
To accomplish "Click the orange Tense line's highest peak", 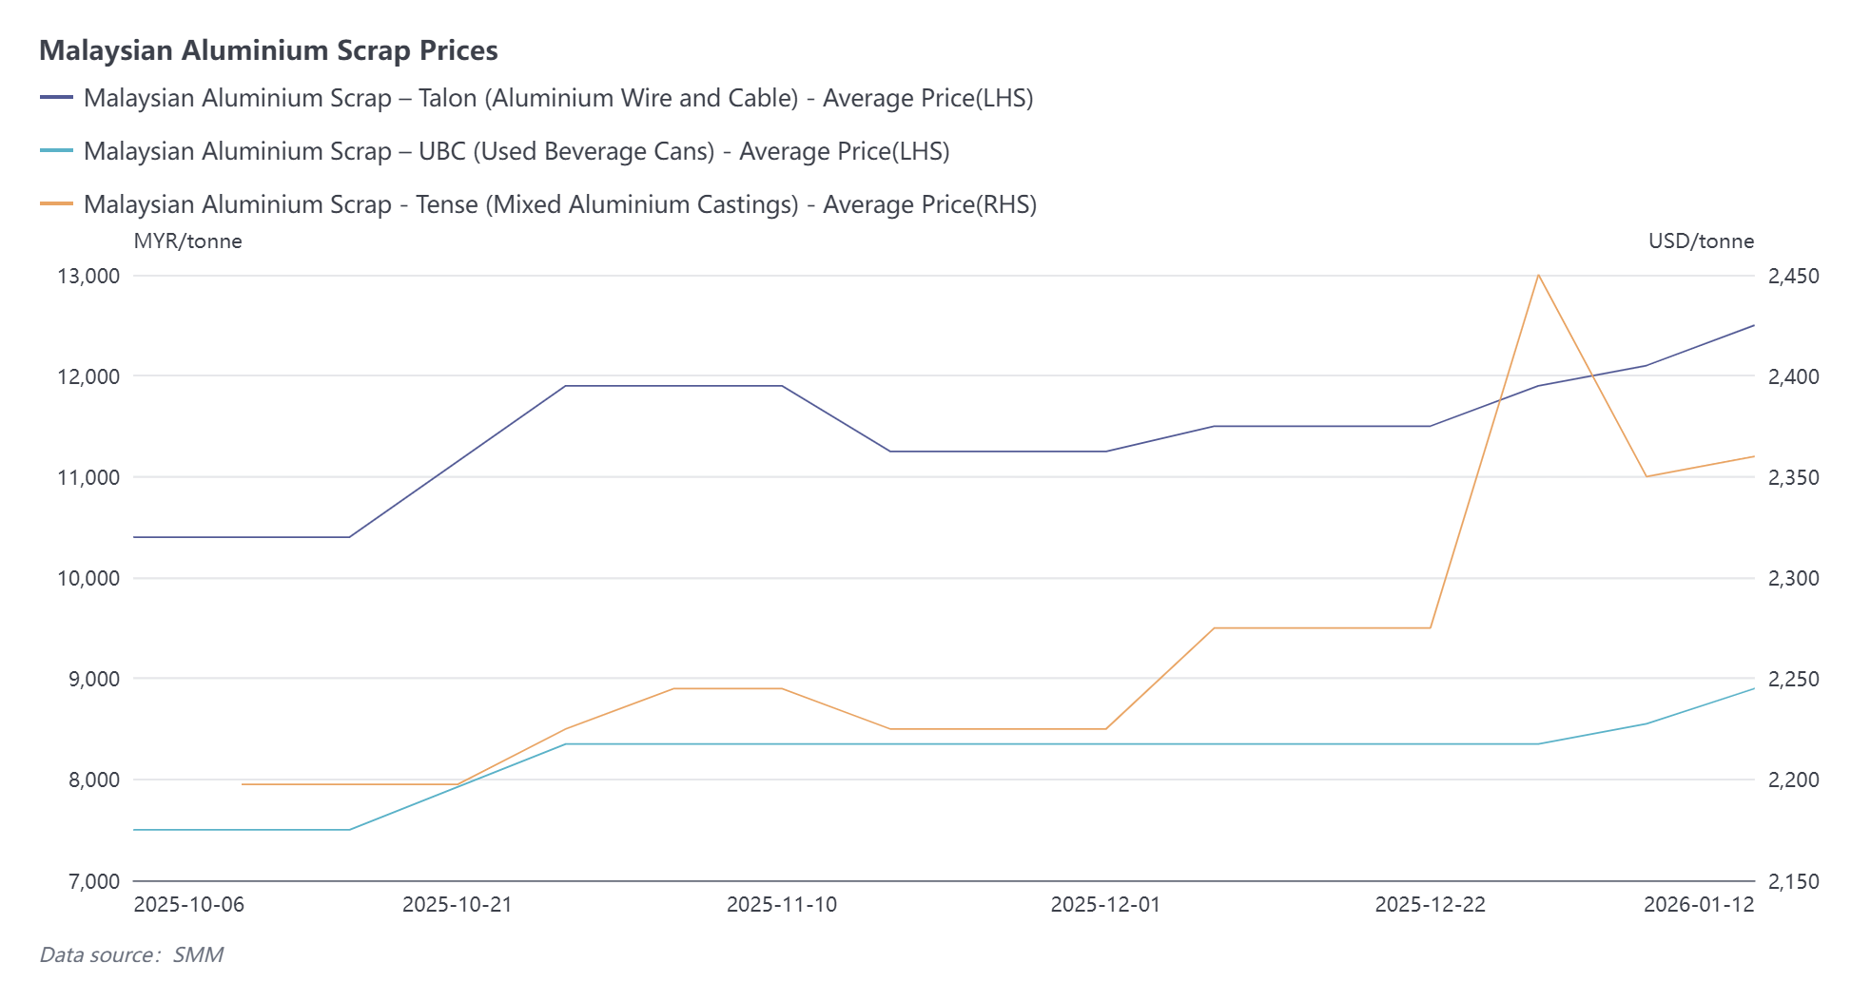I will point(1538,275).
